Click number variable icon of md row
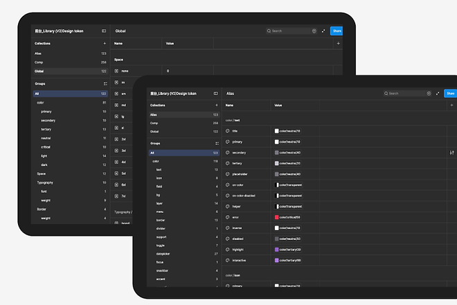 point(116,105)
